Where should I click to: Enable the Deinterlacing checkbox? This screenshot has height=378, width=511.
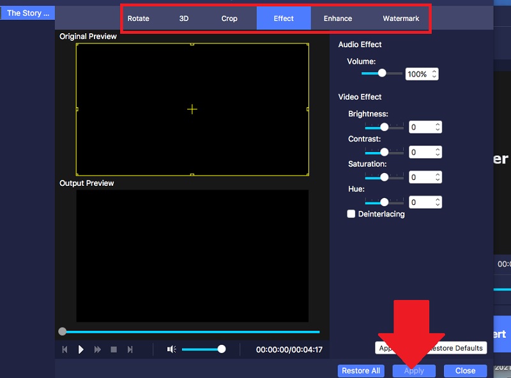coord(351,214)
